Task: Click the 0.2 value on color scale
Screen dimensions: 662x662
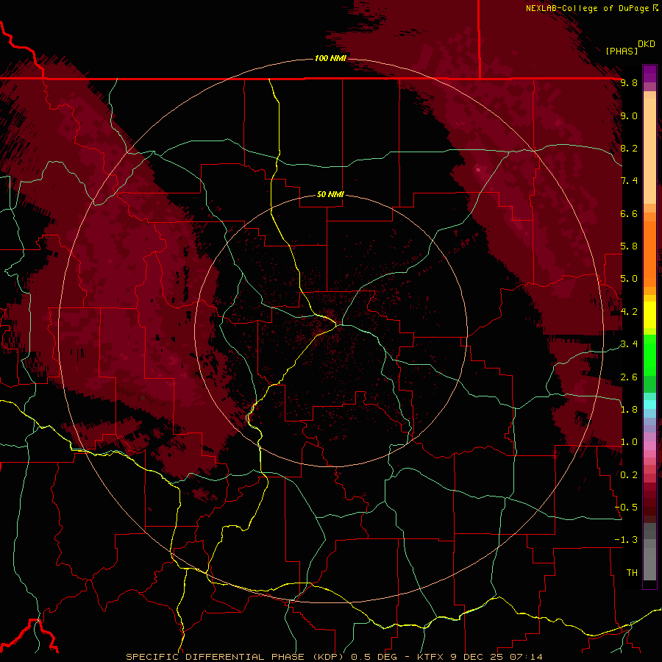Action: coord(629,475)
